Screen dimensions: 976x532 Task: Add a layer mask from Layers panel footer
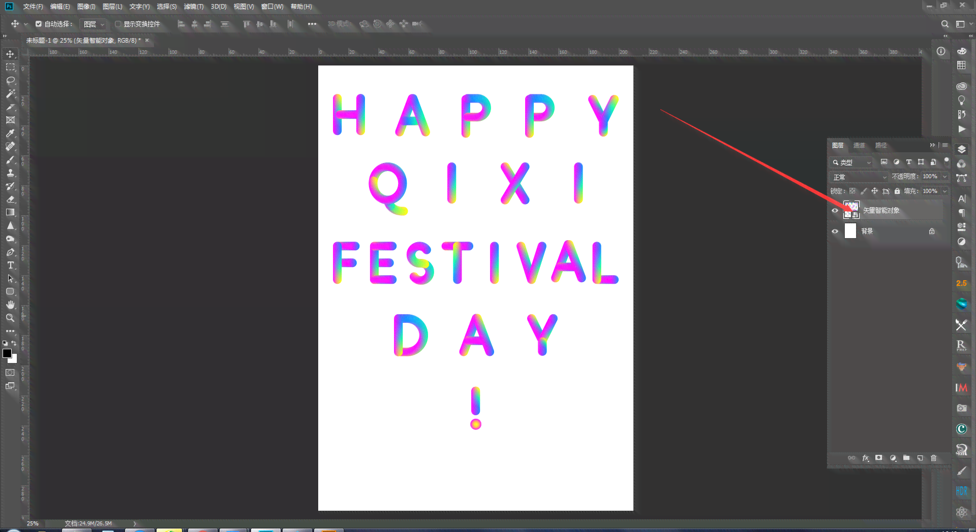click(x=879, y=458)
